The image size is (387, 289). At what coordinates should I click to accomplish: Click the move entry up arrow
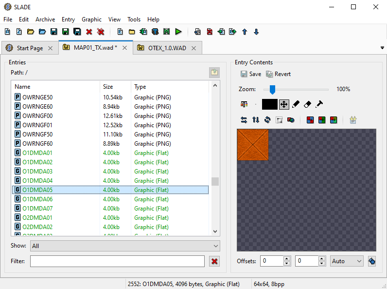245,32
